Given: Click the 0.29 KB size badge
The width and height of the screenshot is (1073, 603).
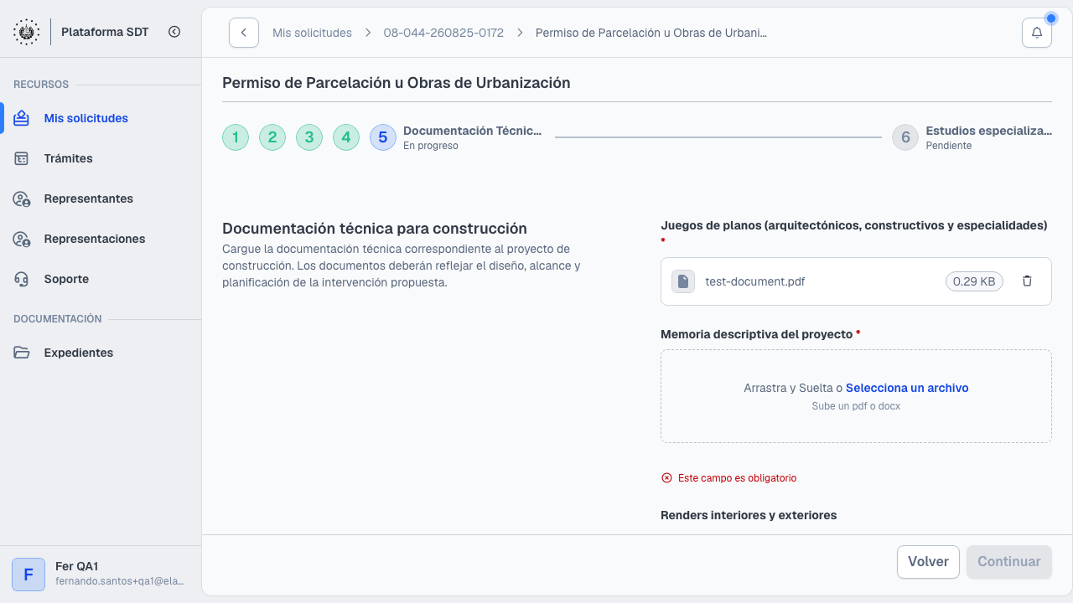Looking at the screenshot, I should (x=974, y=281).
